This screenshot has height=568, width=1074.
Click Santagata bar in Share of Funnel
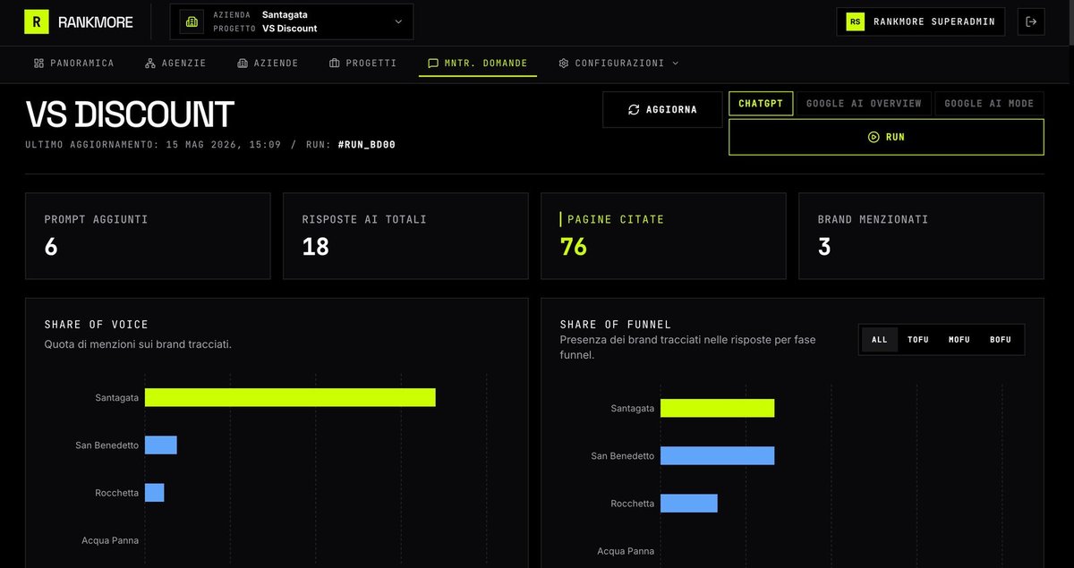717,408
